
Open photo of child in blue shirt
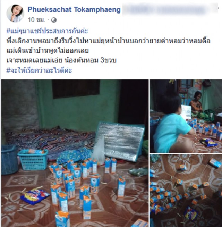[x=186, y=116]
